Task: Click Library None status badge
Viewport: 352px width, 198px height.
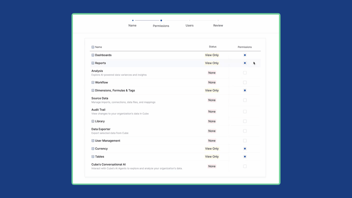Action: click(x=212, y=121)
